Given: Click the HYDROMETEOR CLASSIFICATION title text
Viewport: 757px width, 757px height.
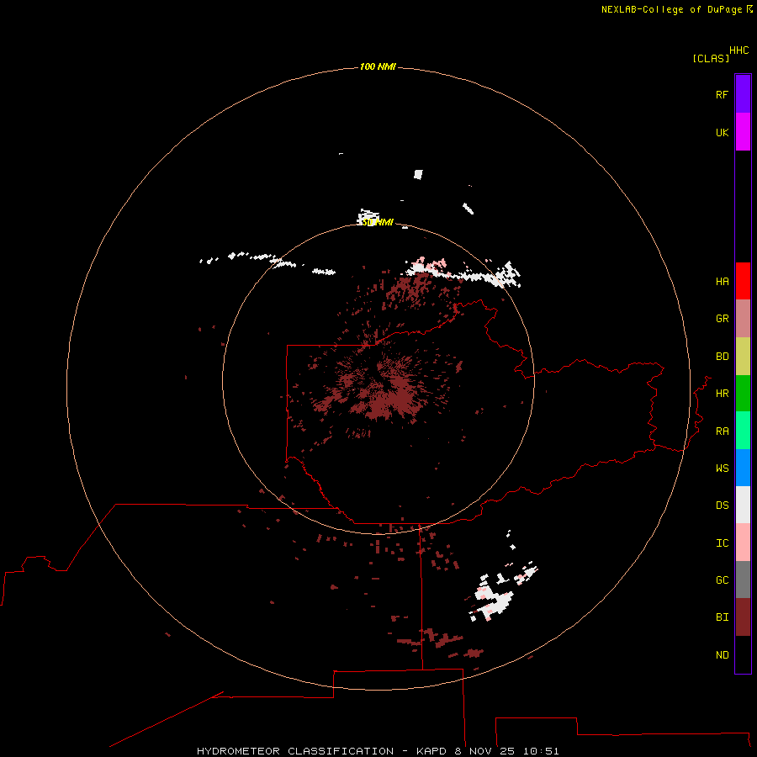Looking at the screenshot, I should coord(295,751).
